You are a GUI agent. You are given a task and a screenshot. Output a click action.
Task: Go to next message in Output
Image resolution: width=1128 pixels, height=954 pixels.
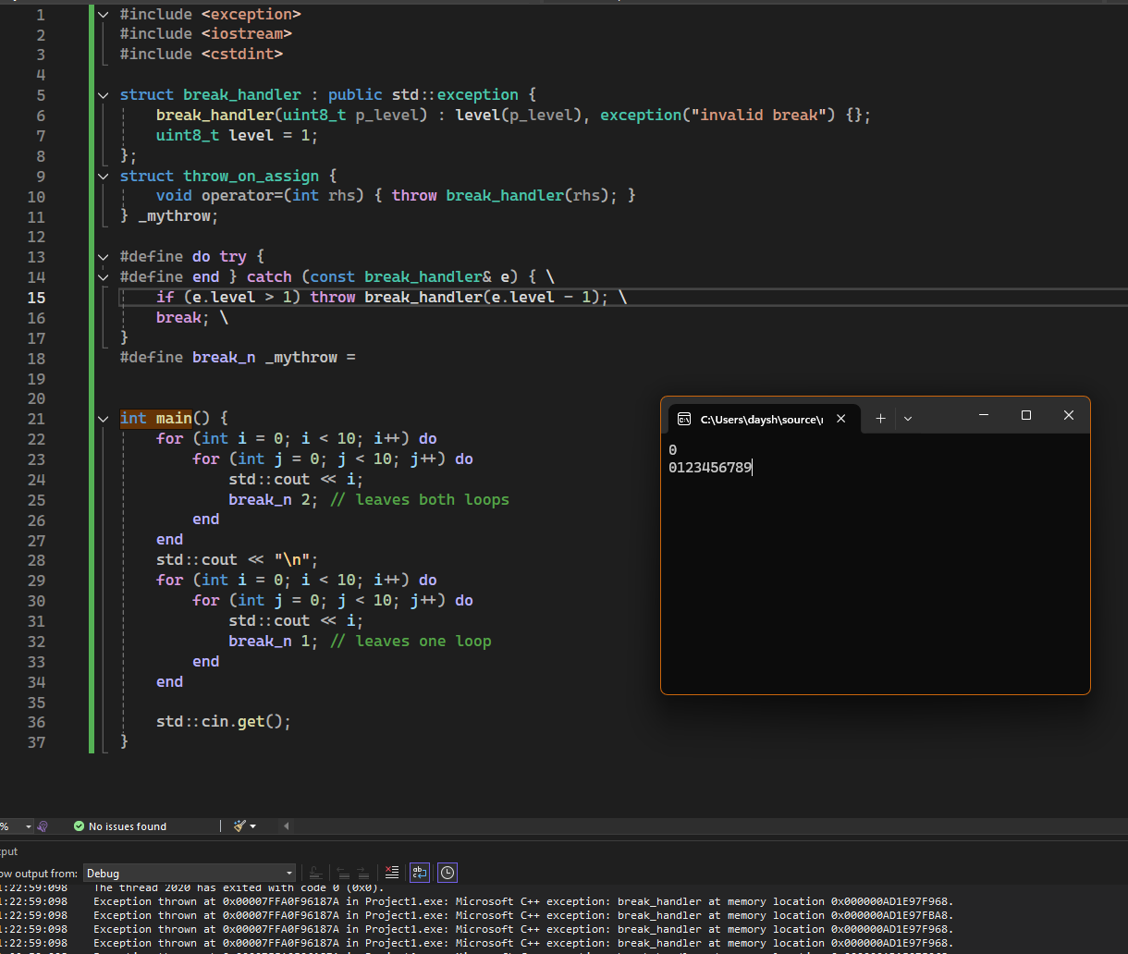pyautogui.click(x=363, y=873)
